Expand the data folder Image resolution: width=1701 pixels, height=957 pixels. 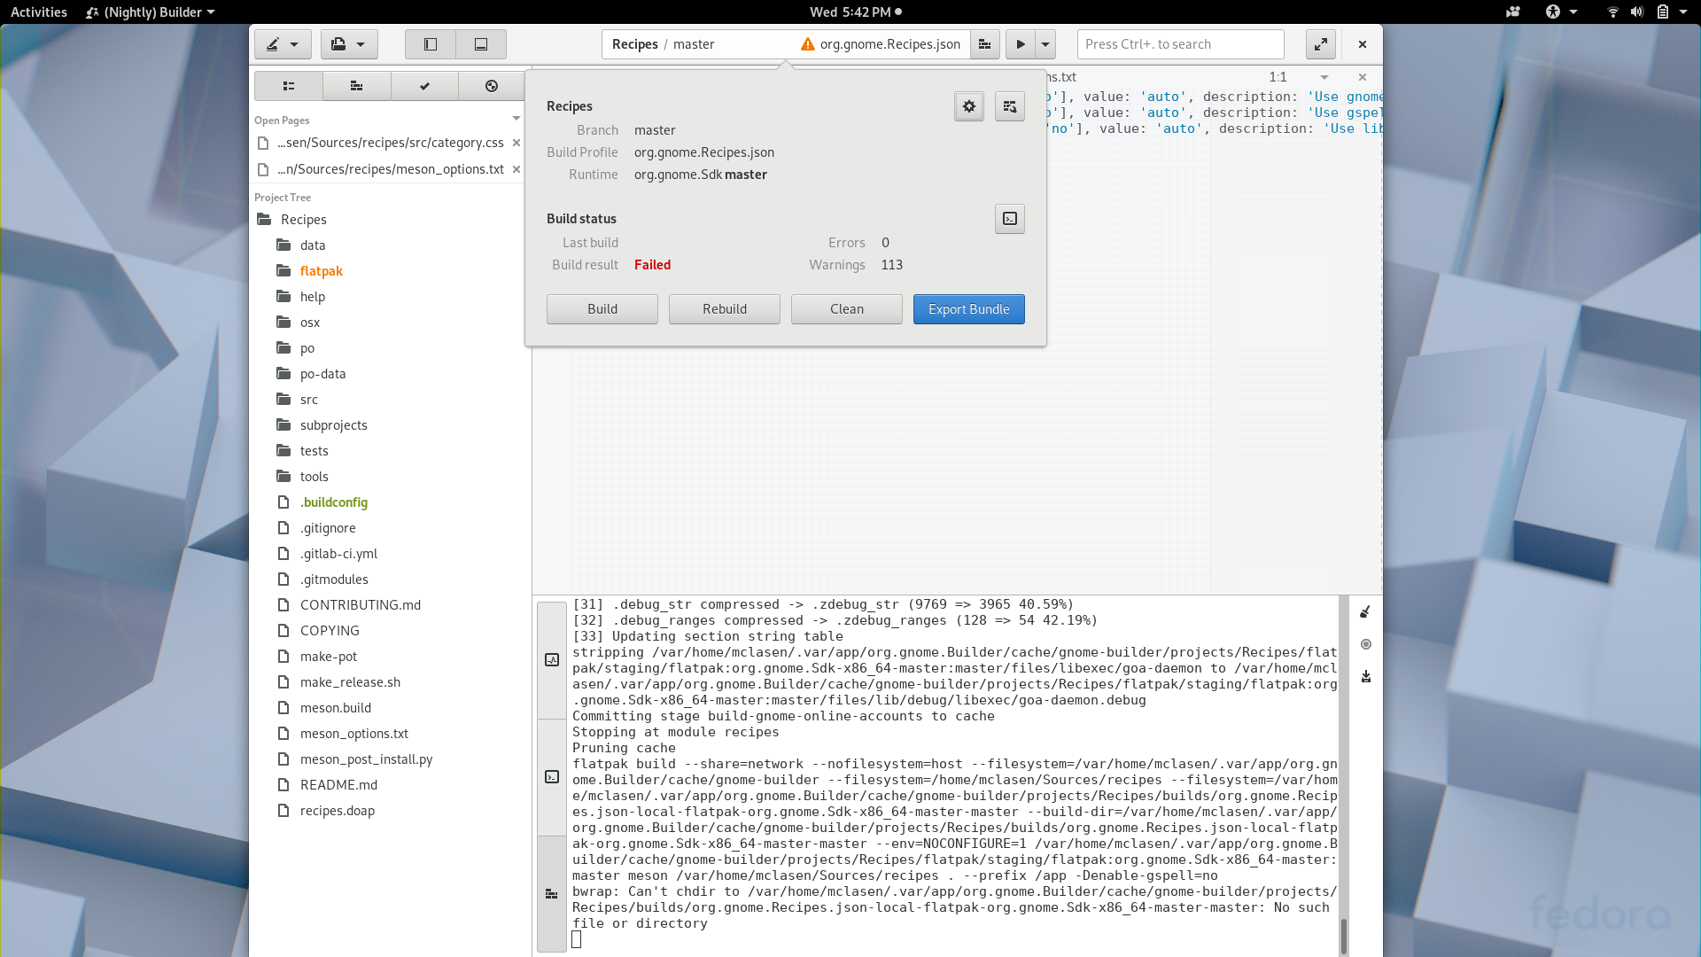pyautogui.click(x=312, y=245)
